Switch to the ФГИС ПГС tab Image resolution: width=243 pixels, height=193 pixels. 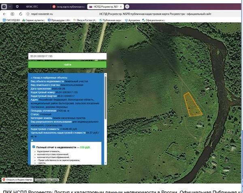click(32, 6)
